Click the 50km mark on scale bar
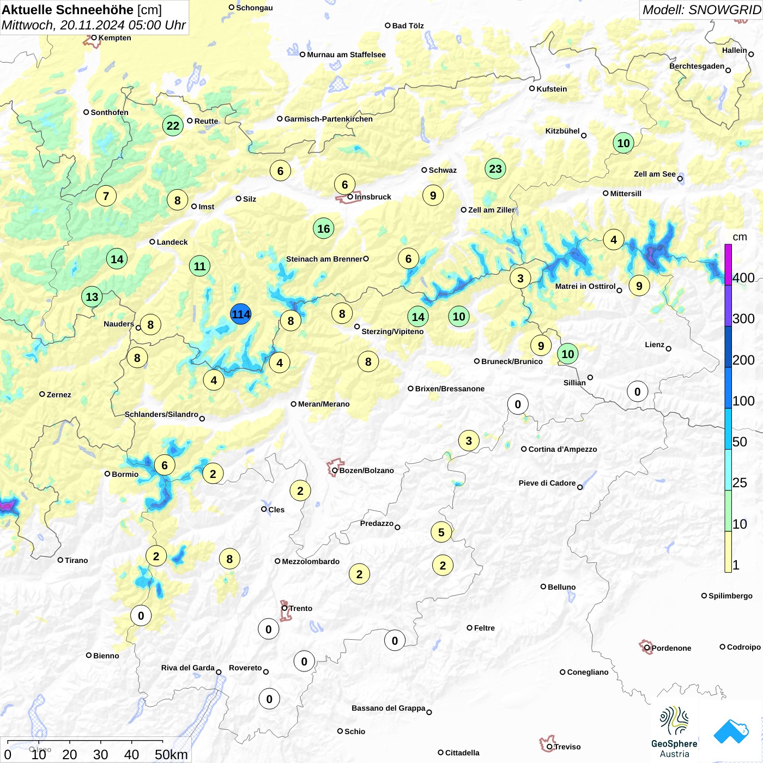The width and height of the screenshot is (763, 763). [171, 754]
